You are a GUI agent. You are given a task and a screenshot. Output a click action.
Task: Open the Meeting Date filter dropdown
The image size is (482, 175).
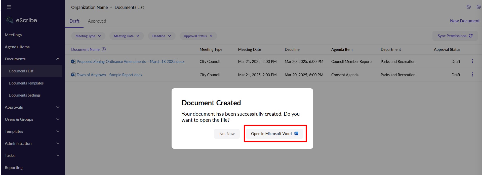(126, 36)
